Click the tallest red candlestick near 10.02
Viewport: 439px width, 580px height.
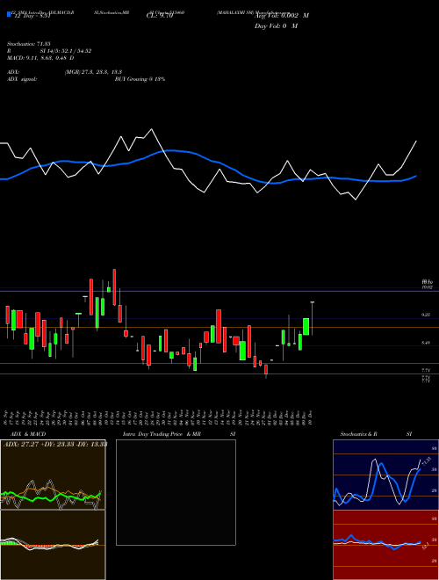pyautogui.click(x=114, y=287)
